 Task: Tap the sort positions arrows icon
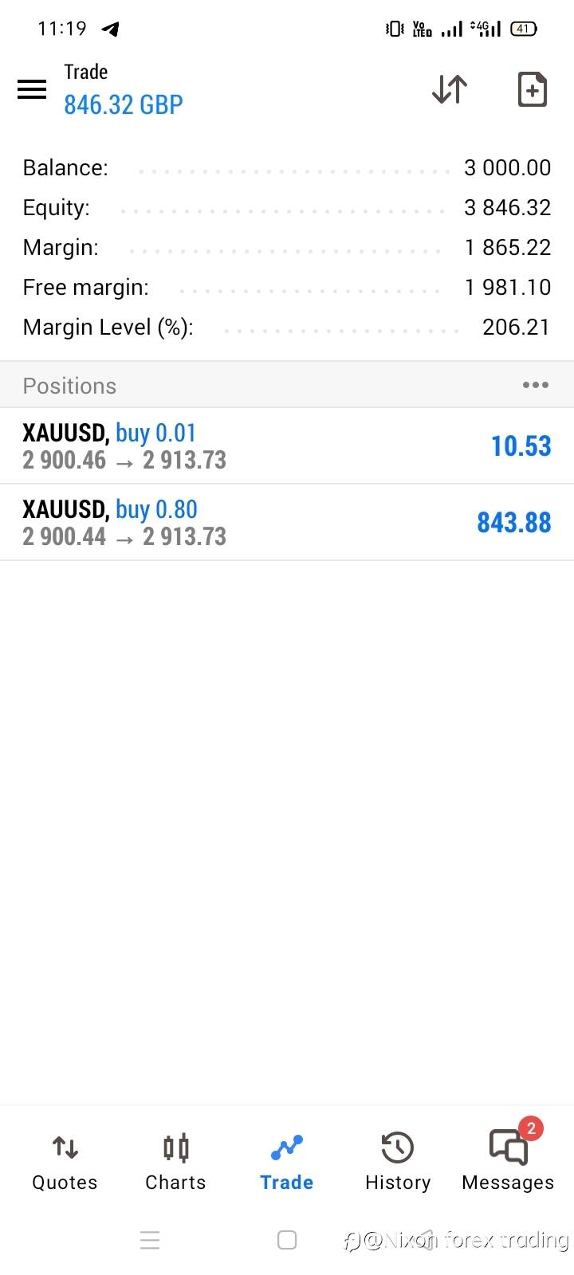(x=450, y=89)
